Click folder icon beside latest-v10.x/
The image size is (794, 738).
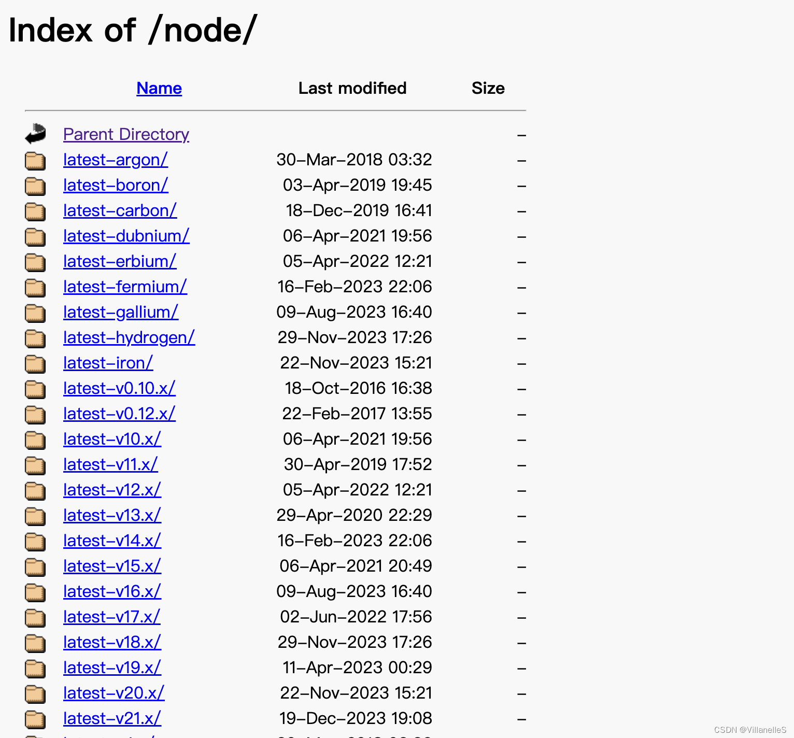tap(35, 439)
